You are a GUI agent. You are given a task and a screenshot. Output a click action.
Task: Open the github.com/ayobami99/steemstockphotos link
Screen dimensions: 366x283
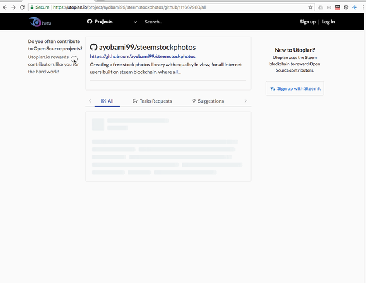(x=142, y=56)
